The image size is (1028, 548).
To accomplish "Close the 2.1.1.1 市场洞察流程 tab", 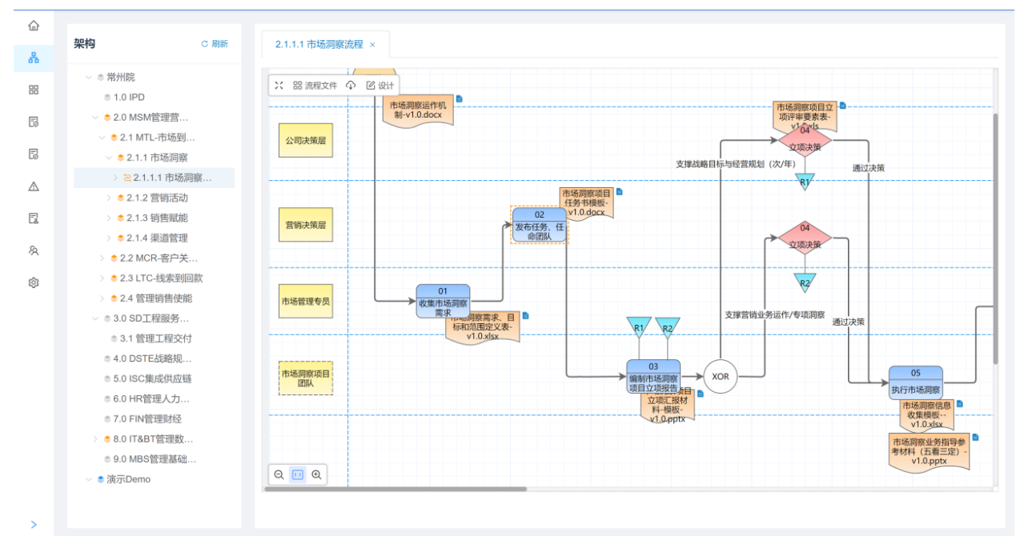I will (x=372, y=45).
